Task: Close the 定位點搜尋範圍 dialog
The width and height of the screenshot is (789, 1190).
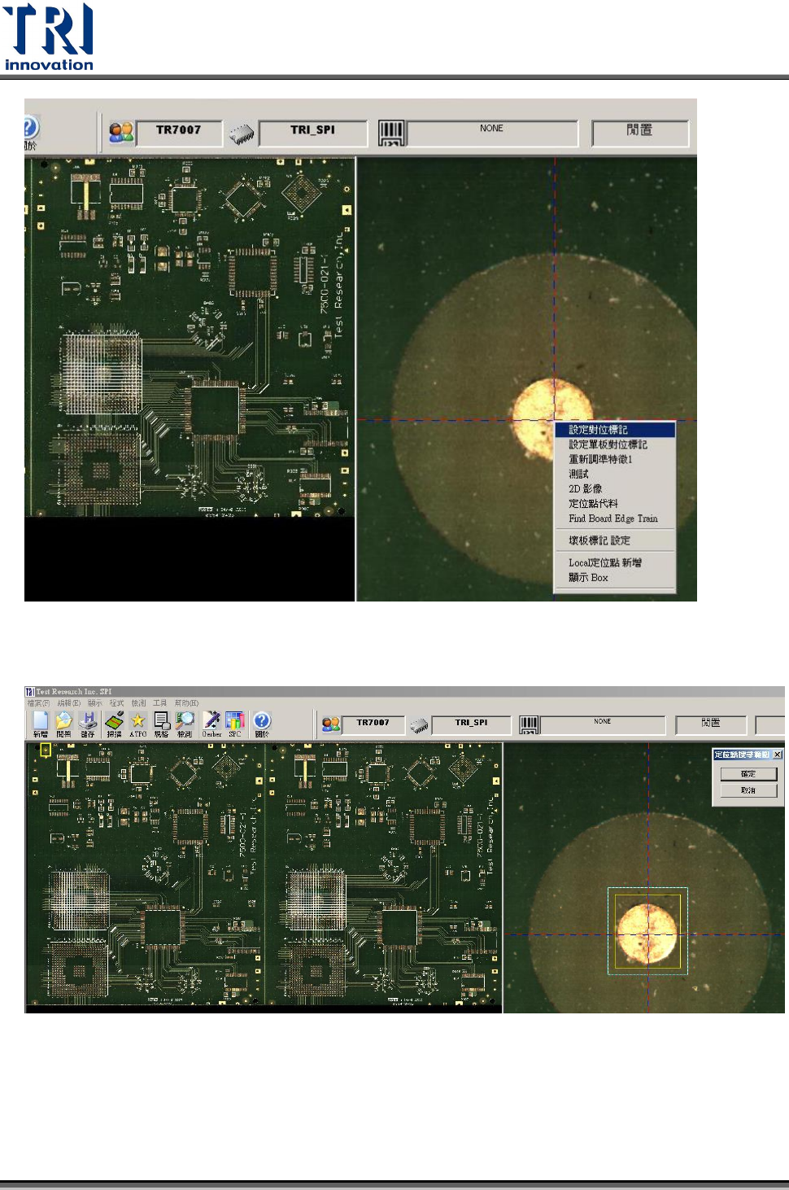Action: (778, 755)
